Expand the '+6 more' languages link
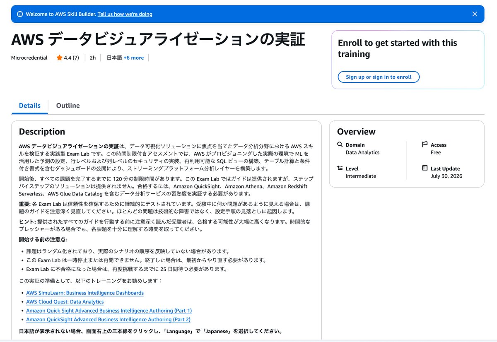This screenshot has width=497, height=342. coord(134,58)
